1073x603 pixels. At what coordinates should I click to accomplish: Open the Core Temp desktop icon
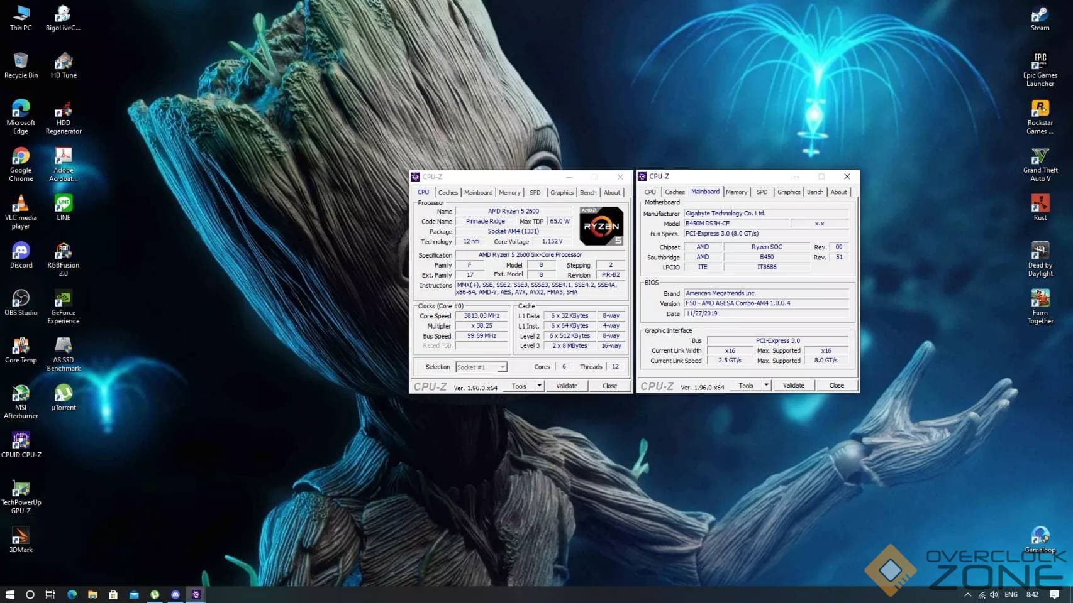[x=21, y=346]
